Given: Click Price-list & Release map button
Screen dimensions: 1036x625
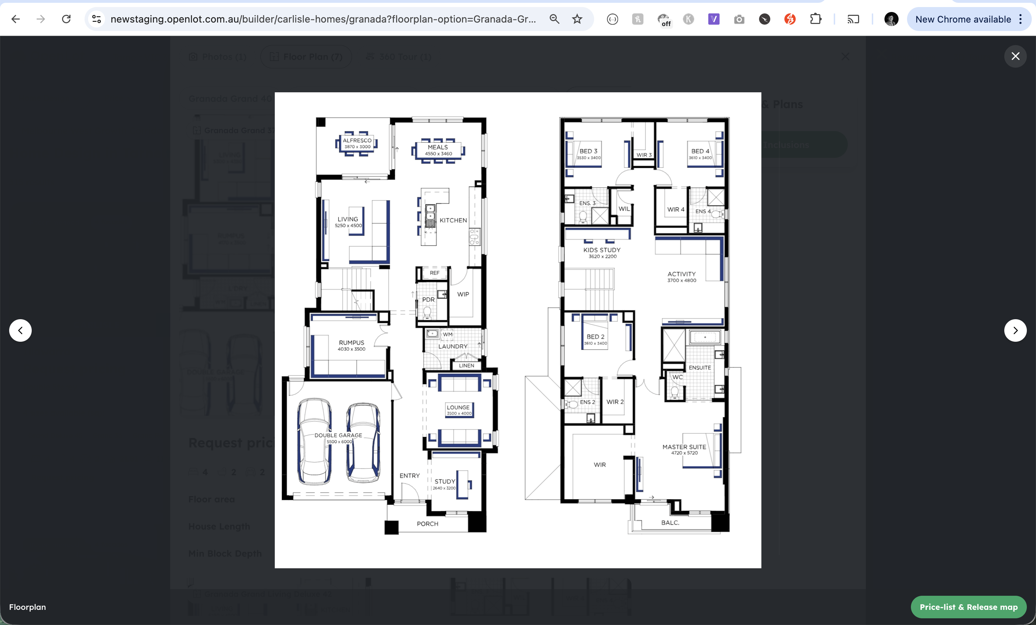Looking at the screenshot, I should click(968, 607).
